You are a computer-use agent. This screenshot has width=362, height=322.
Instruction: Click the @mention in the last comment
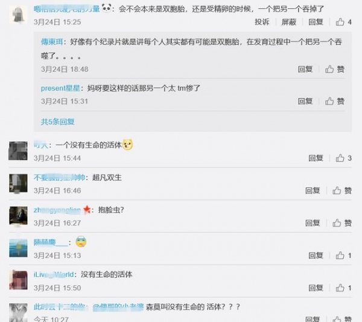(x=118, y=307)
